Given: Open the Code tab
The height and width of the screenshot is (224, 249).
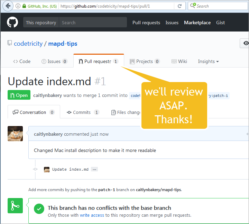Looking at the screenshot, I should pyautogui.click(x=22, y=61).
